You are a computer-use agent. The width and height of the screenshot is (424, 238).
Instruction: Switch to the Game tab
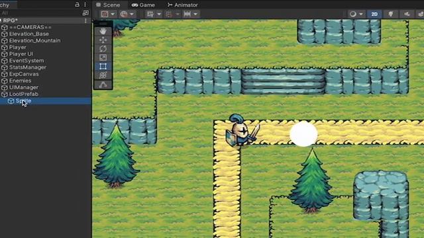coord(143,5)
